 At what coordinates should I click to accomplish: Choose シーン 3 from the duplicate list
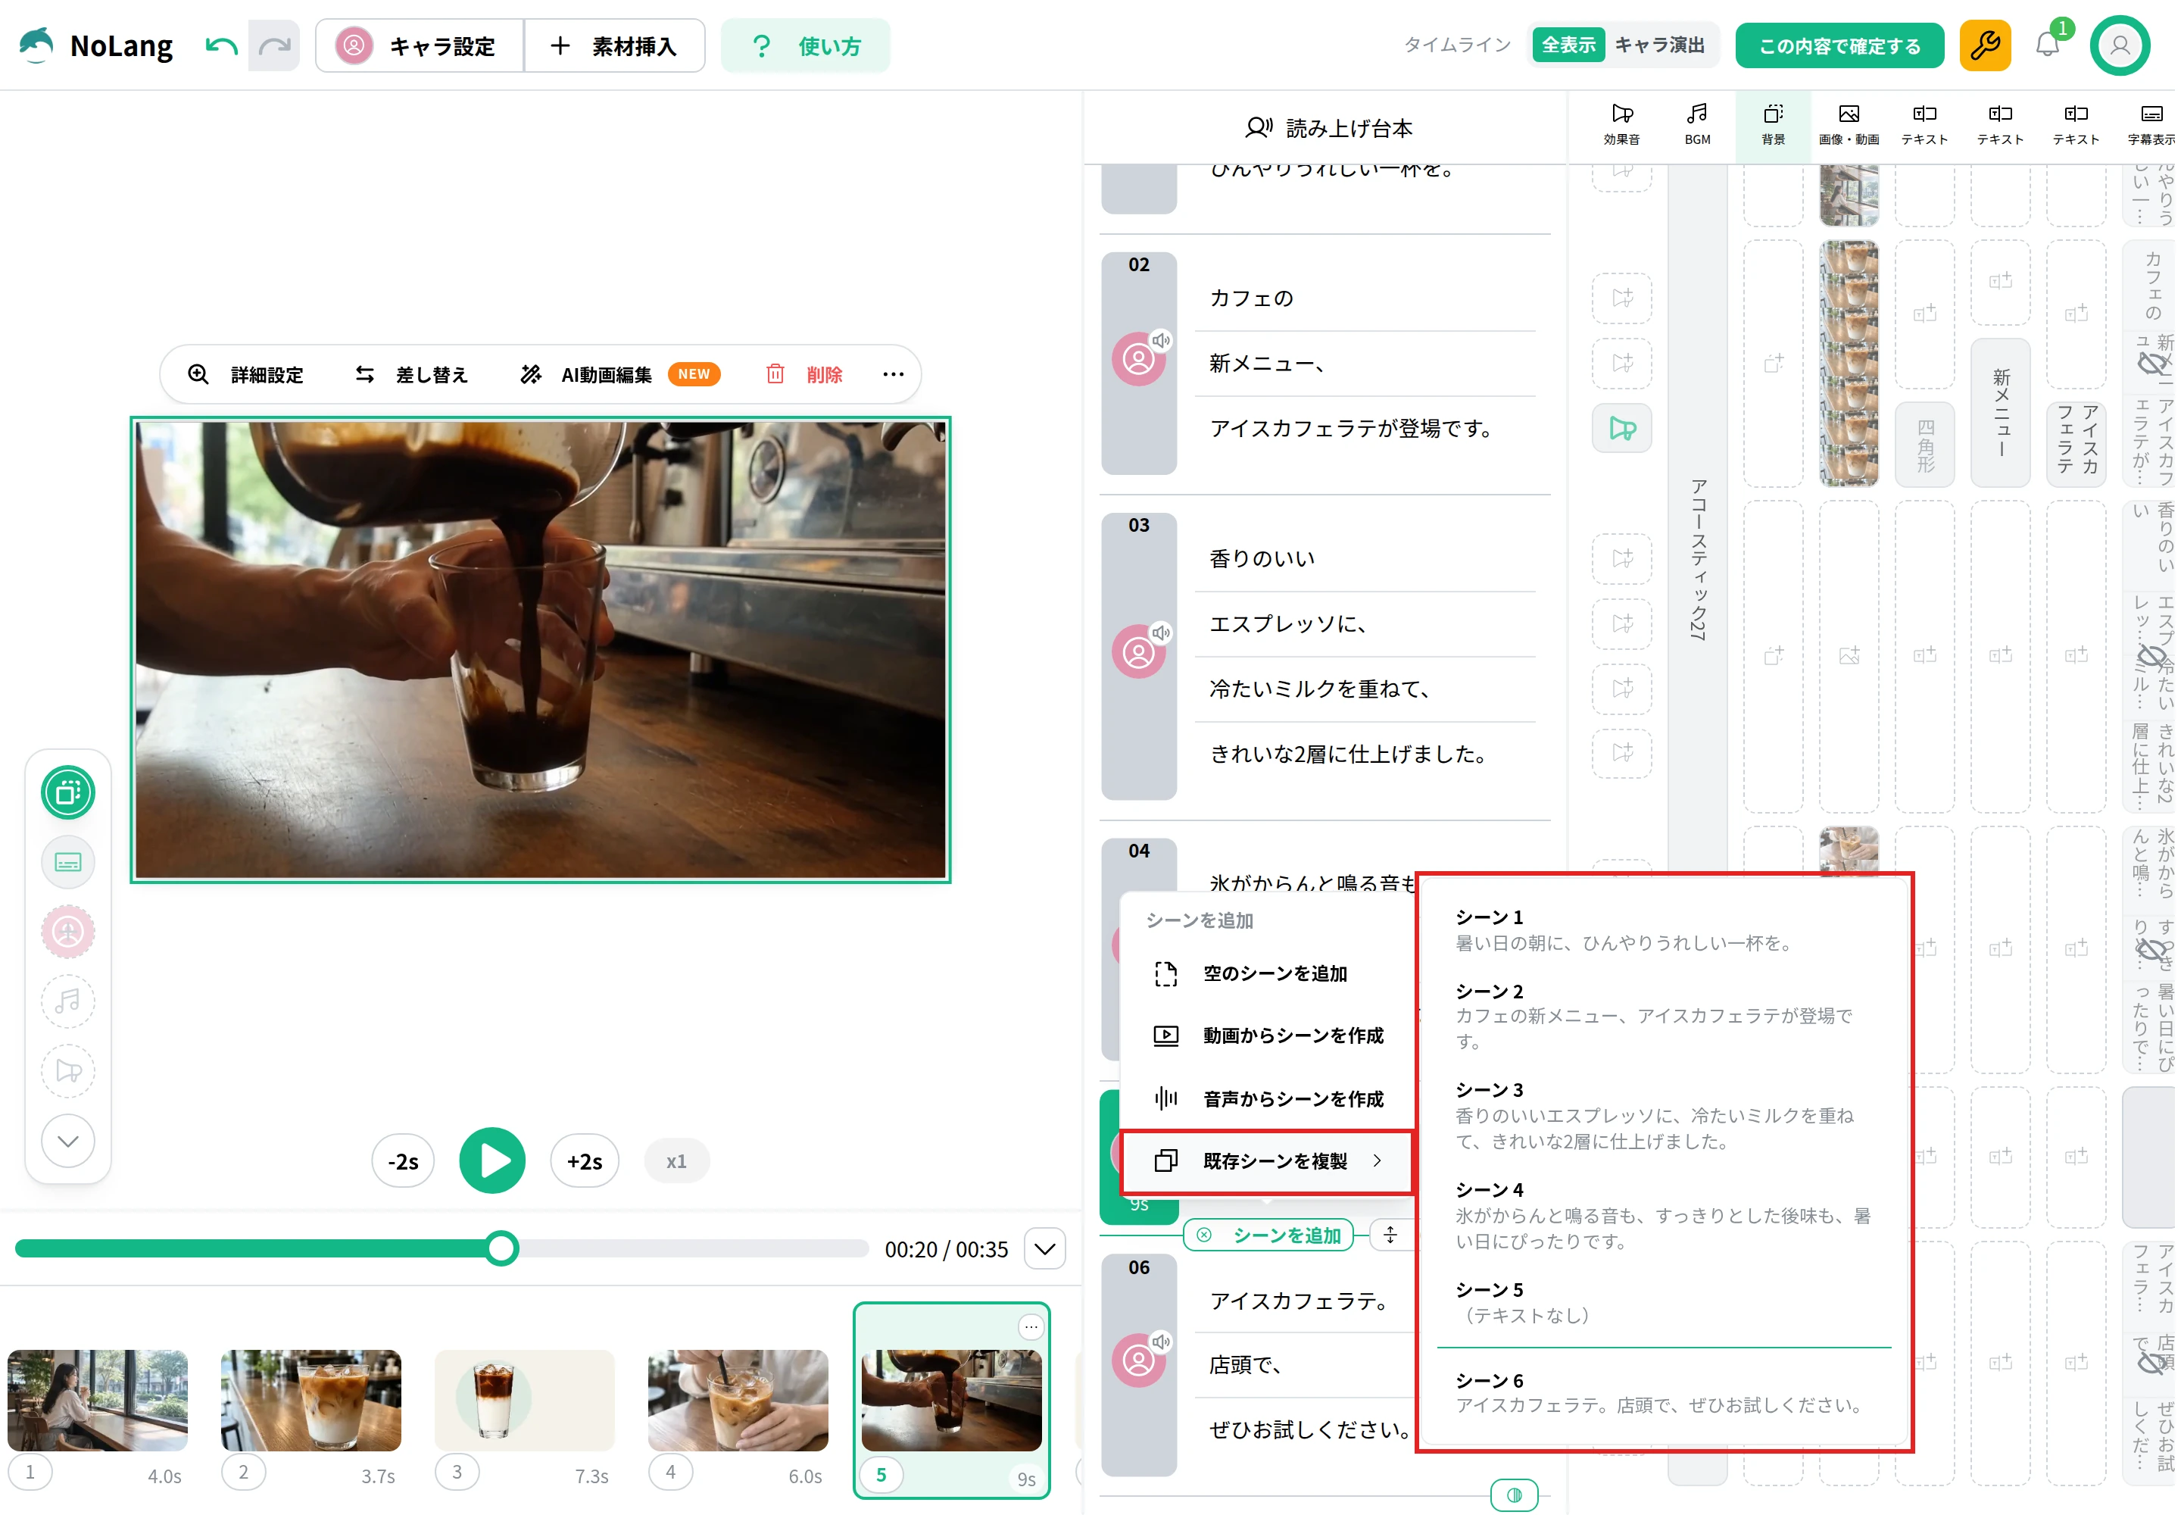tap(1663, 1115)
